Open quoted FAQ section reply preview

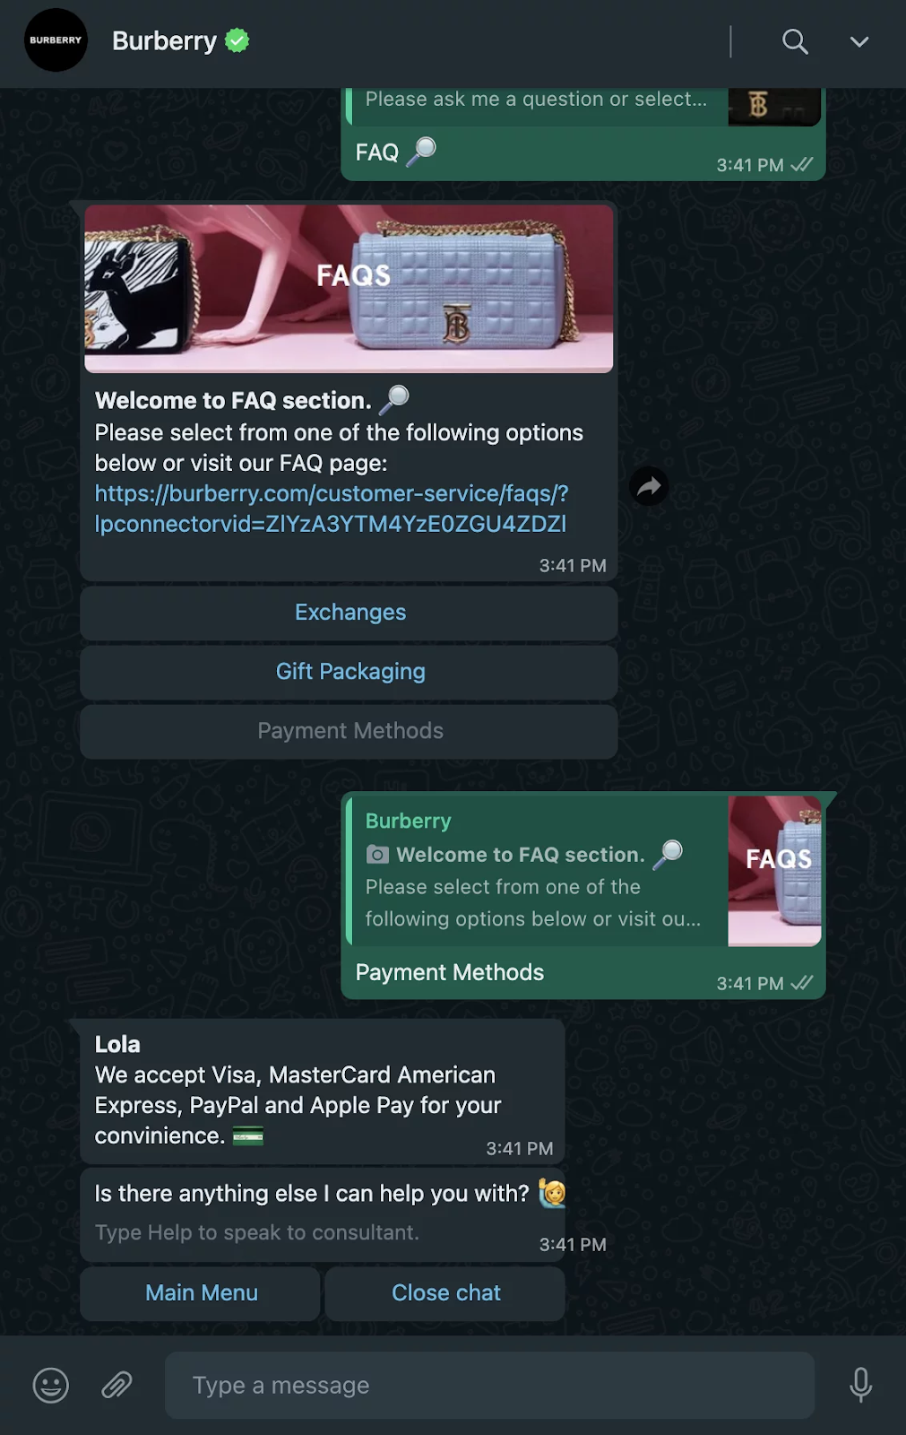click(536, 870)
